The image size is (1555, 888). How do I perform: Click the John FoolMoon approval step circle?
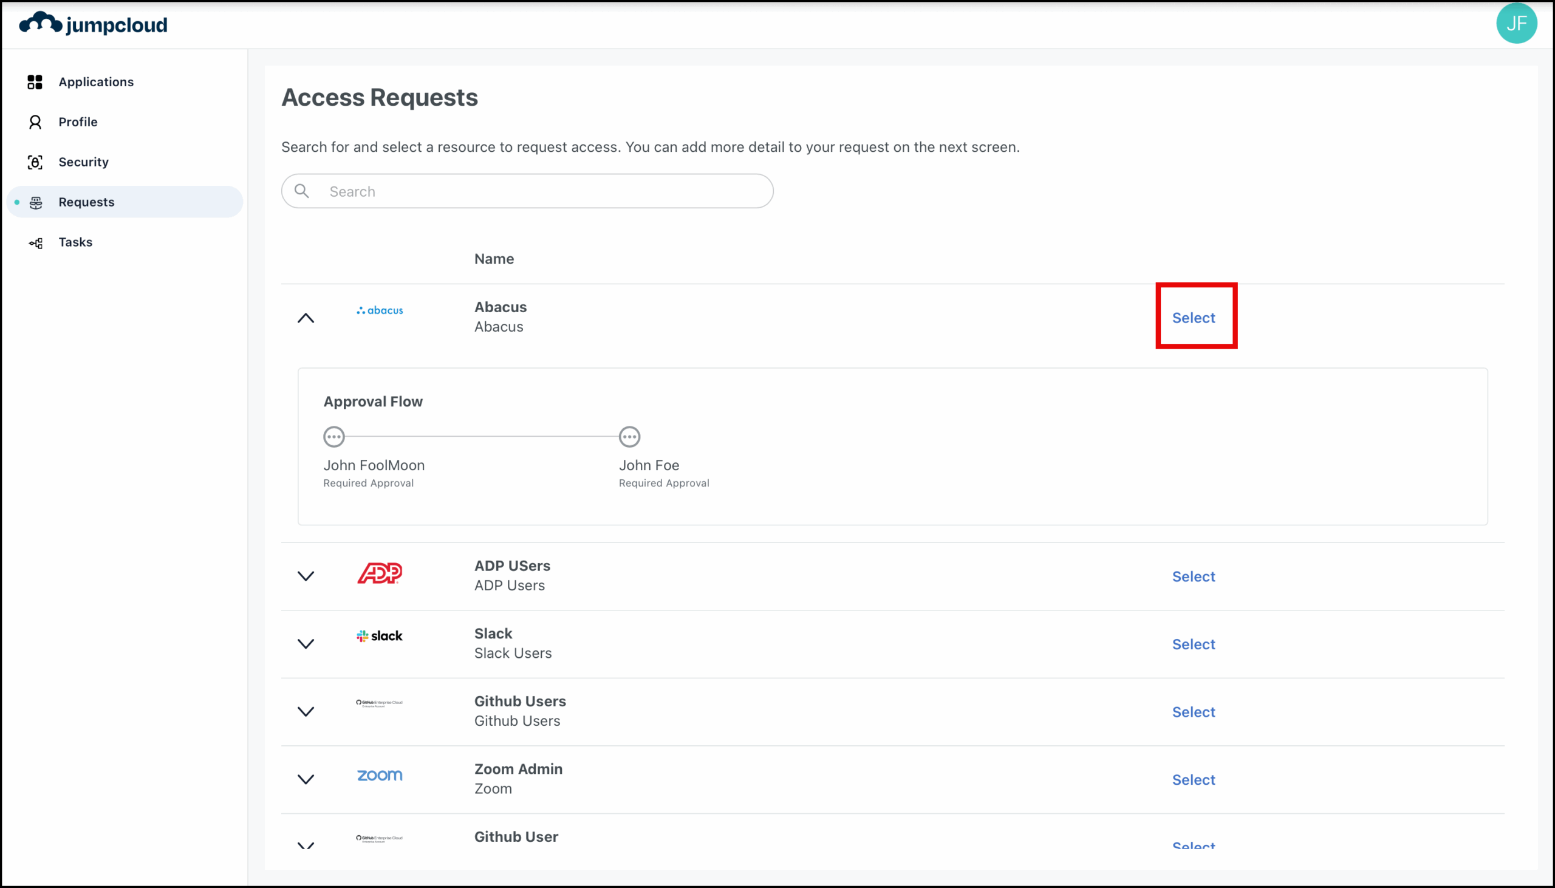pos(333,437)
